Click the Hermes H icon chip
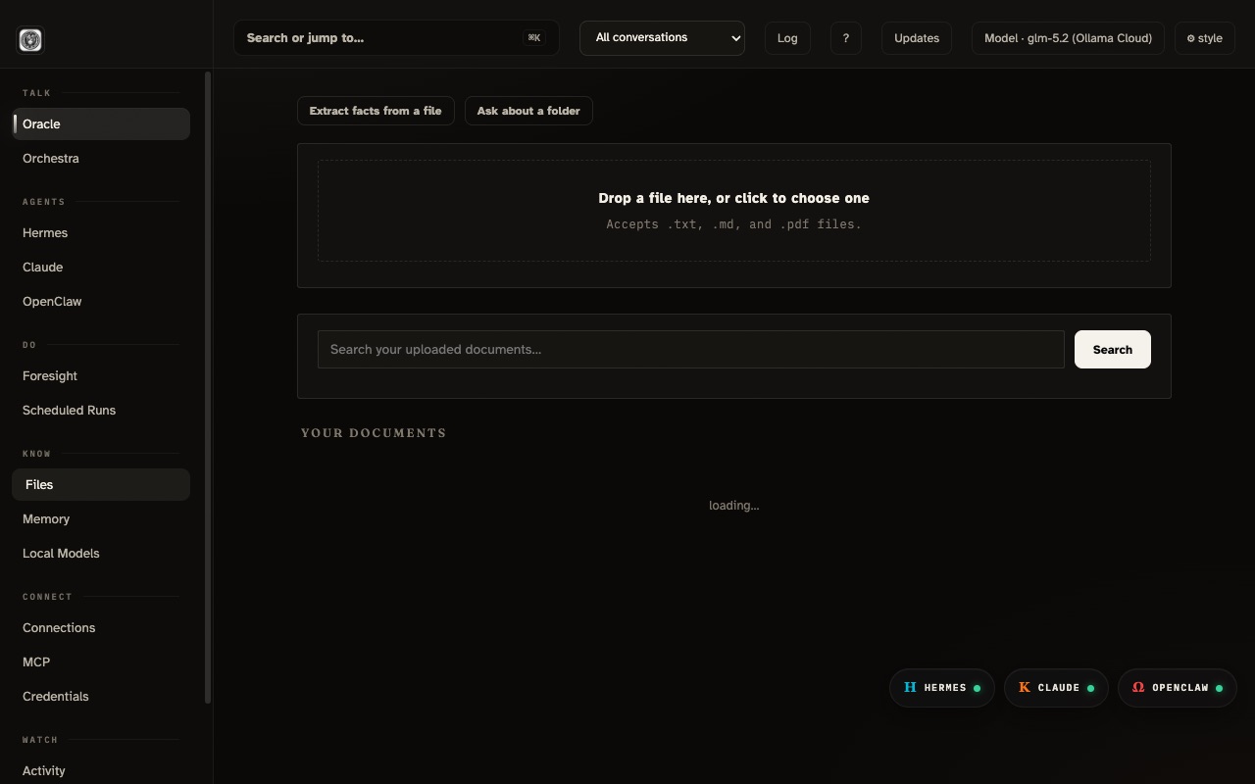 tap(941, 688)
